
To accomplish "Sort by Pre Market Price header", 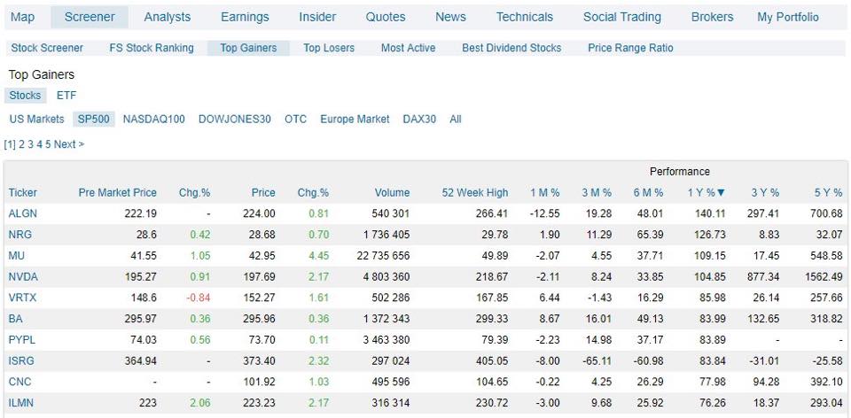I will point(117,192).
